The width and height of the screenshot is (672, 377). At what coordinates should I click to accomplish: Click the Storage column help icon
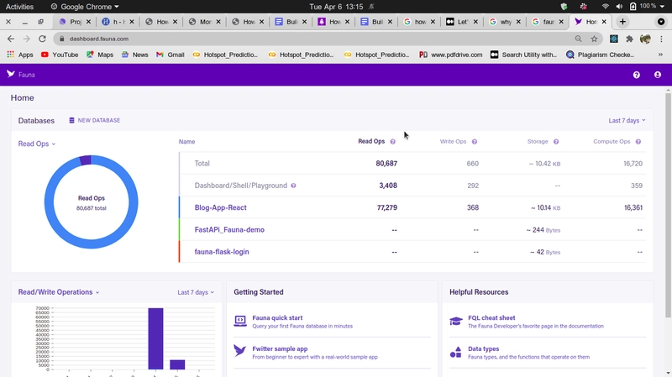coord(556,142)
